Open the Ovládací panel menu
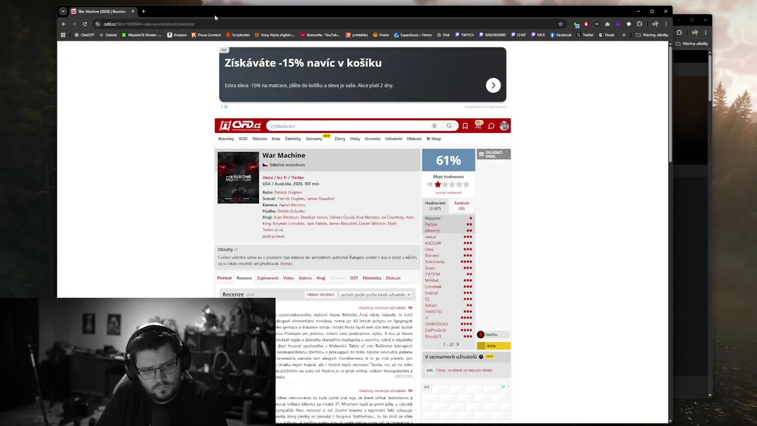 click(x=493, y=154)
